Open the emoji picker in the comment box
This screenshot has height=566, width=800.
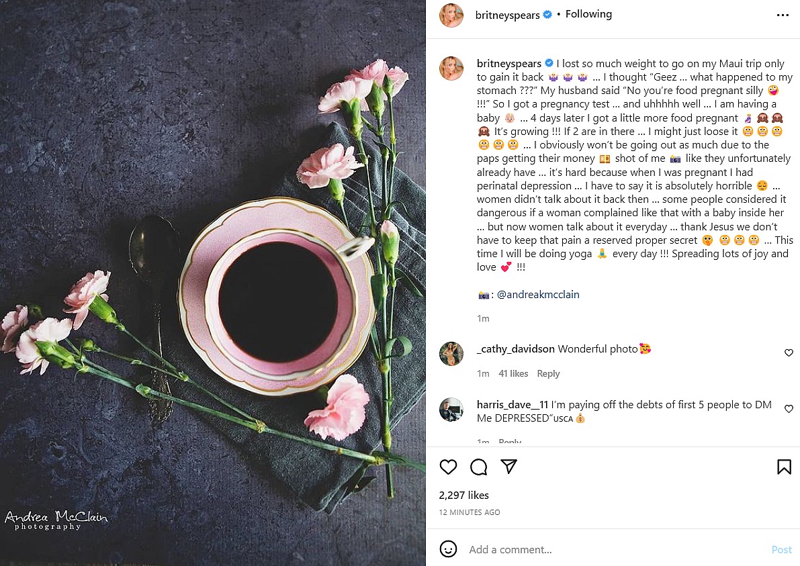click(x=448, y=549)
